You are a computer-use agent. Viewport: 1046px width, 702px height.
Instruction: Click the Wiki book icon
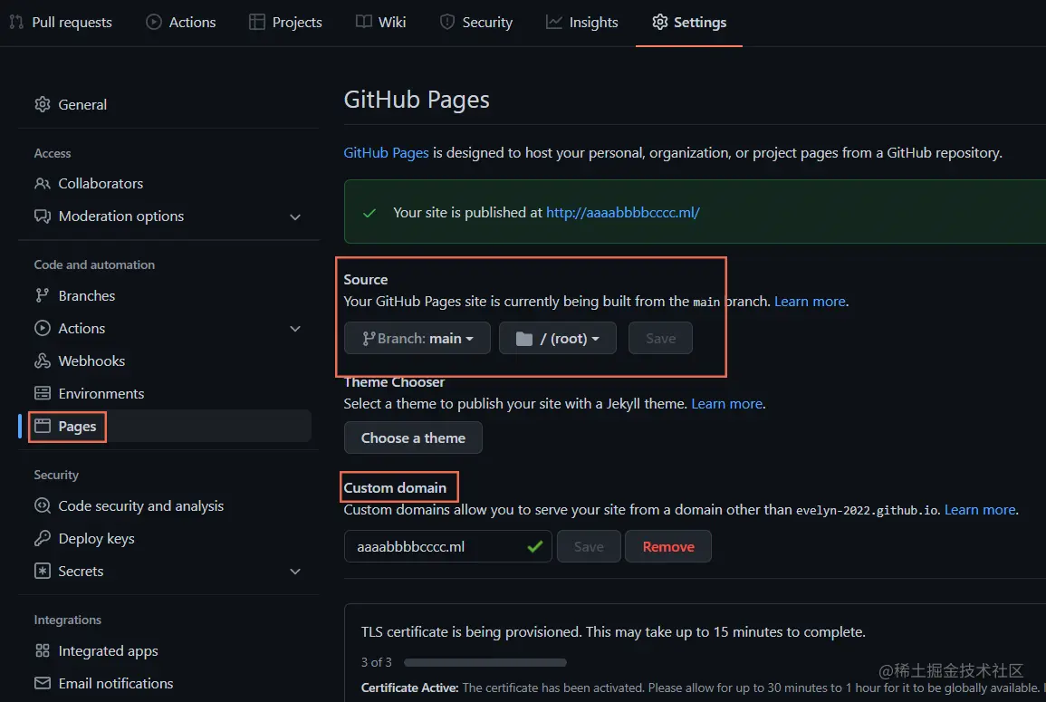(363, 22)
